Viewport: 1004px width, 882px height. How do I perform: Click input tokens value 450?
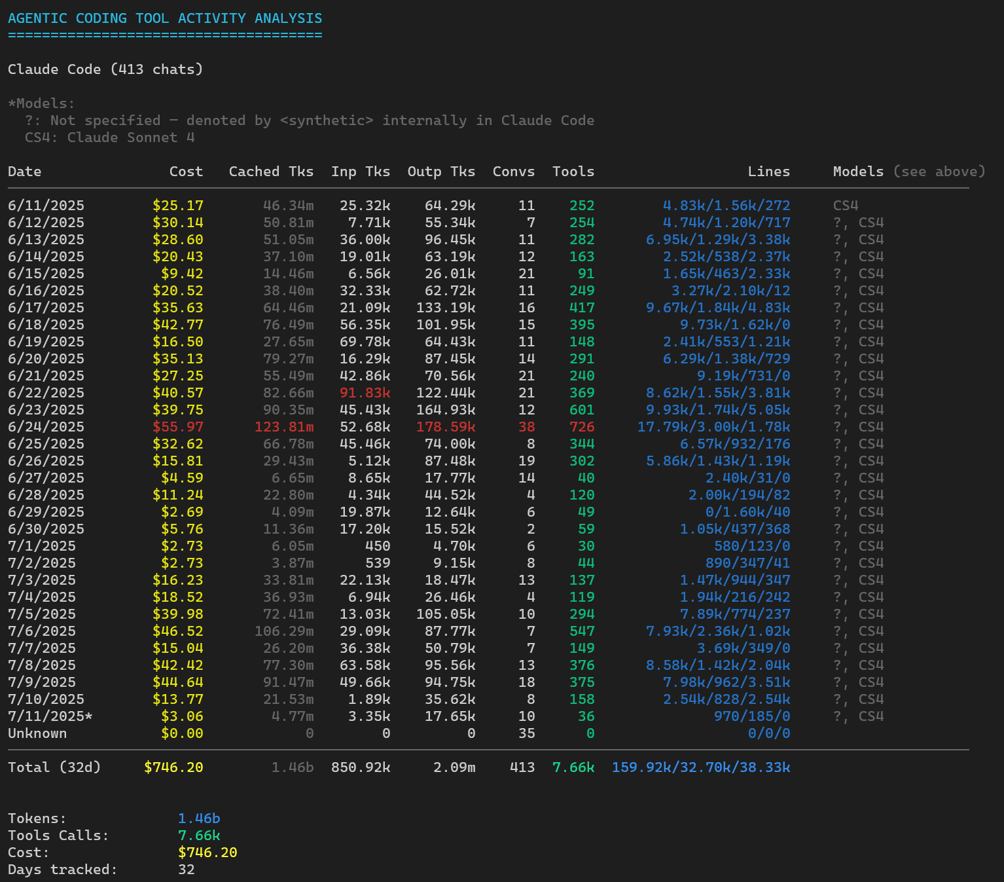[x=378, y=546]
